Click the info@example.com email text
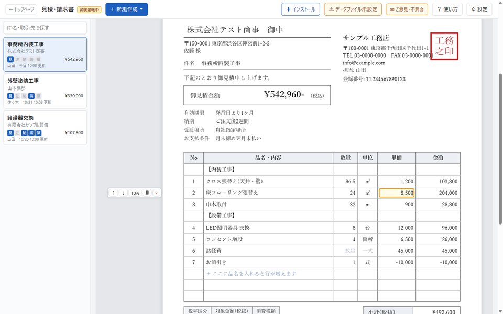 coord(364,63)
